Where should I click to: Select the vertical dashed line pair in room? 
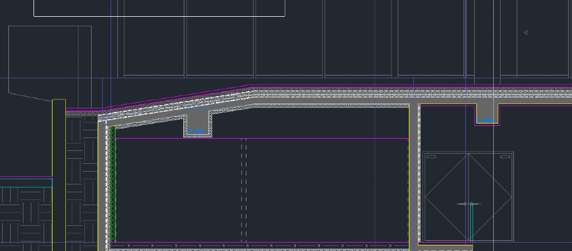coord(244,190)
